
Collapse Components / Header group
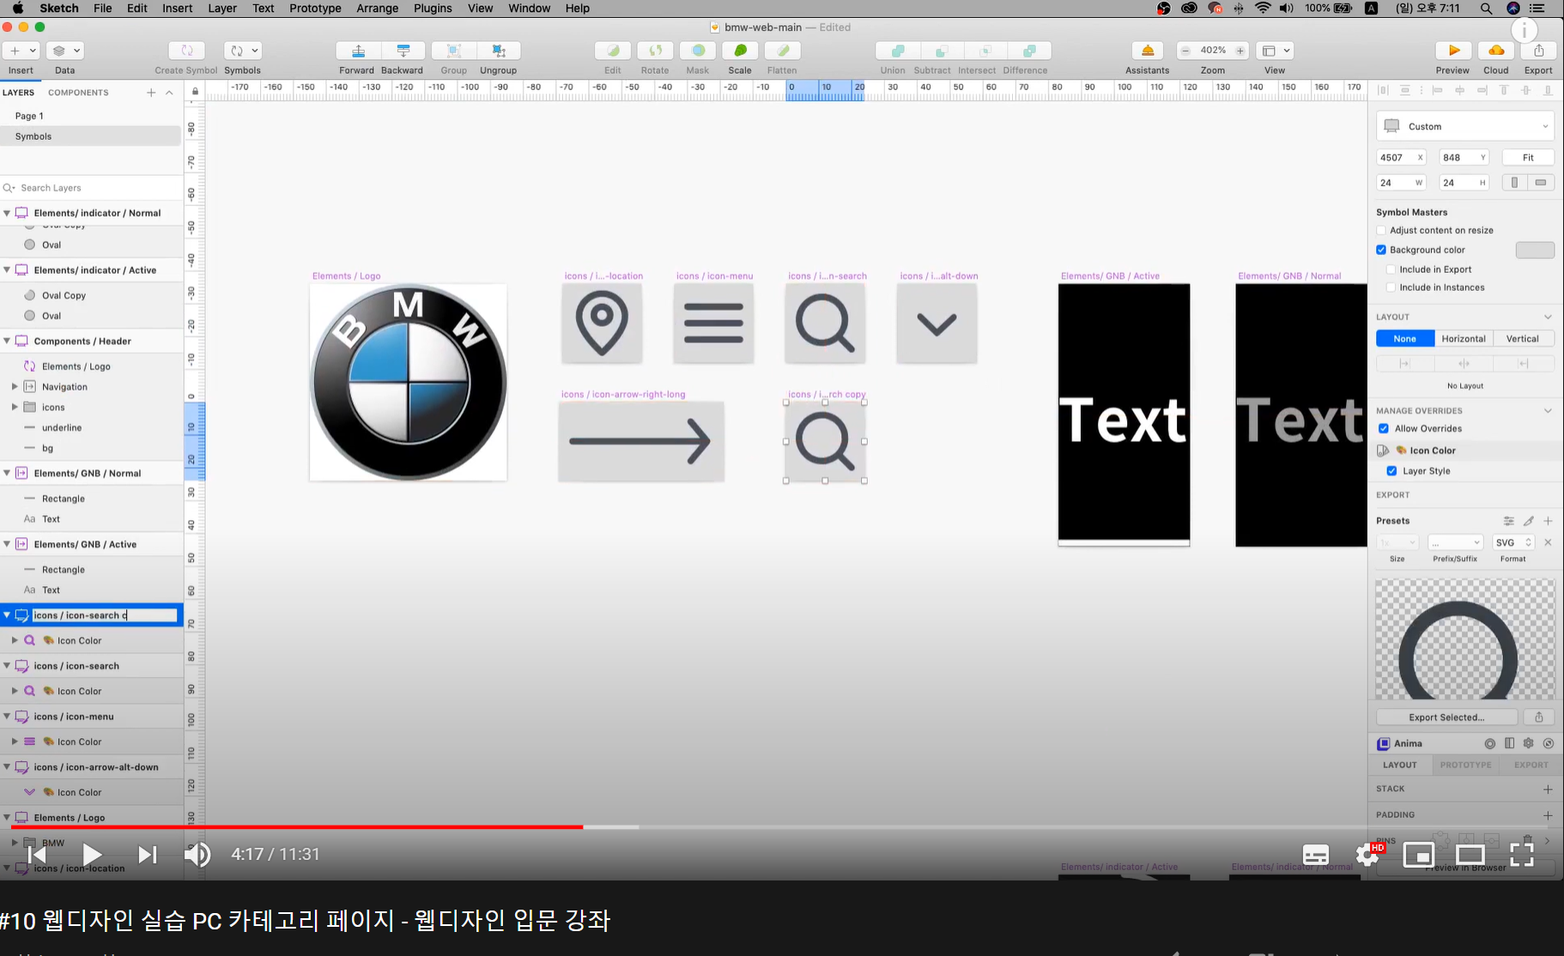point(7,341)
